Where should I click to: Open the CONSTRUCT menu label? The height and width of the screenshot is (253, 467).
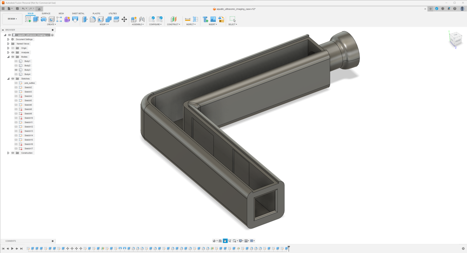(173, 24)
